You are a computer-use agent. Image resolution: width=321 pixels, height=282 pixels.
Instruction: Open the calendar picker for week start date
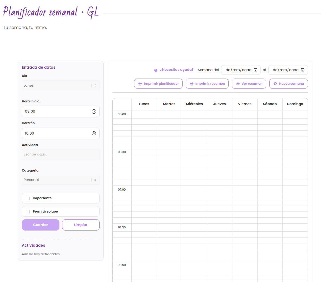tap(255, 70)
